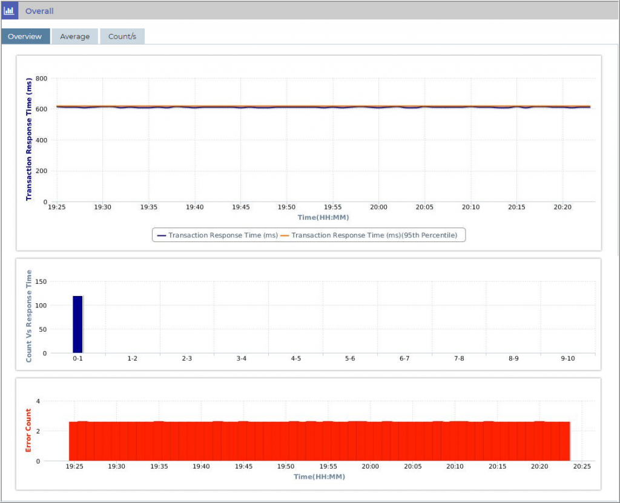
Task: Click the 19:25 label on response time axis
Action: [56, 207]
